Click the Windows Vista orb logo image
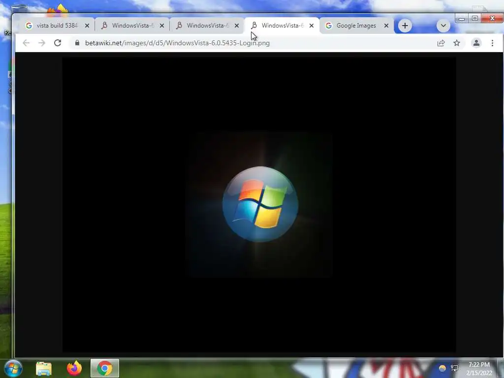 pos(260,204)
